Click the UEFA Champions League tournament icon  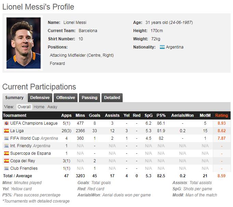(6, 123)
